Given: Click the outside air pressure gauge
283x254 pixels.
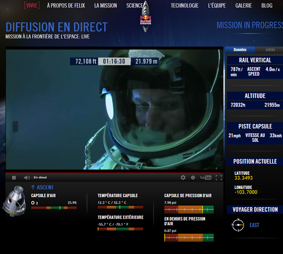Looking at the screenshot, I should pyautogui.click(x=189, y=238).
